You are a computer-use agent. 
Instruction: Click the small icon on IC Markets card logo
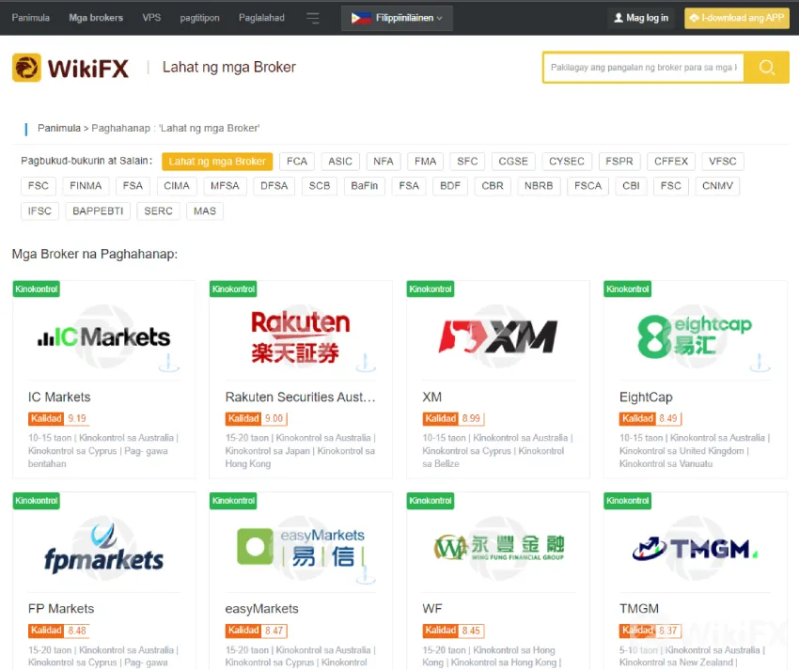pyautogui.click(x=168, y=363)
